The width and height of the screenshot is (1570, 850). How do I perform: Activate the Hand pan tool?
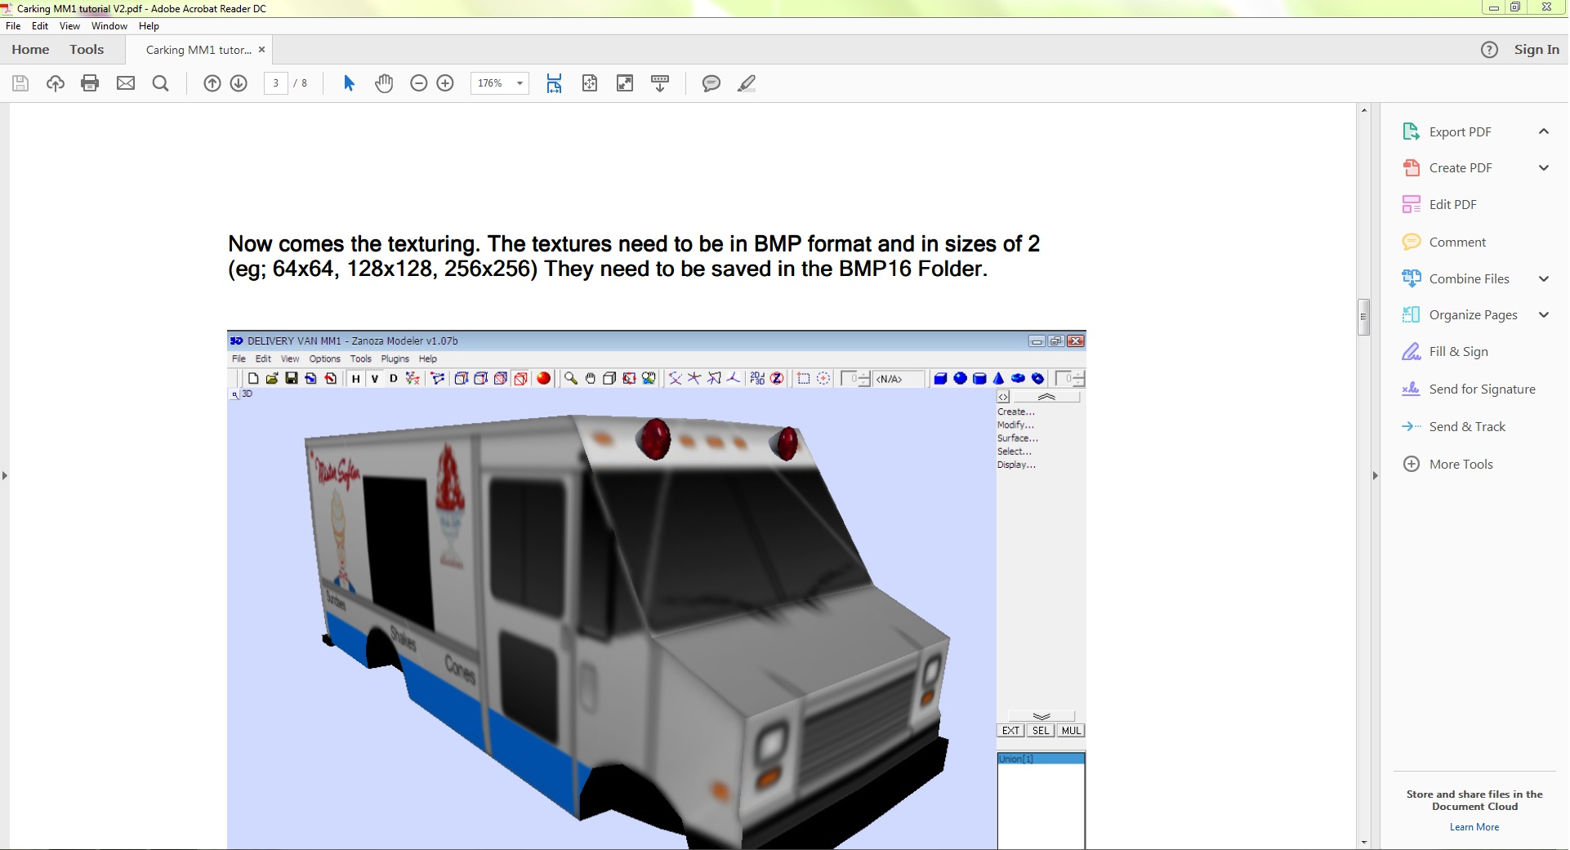point(384,83)
